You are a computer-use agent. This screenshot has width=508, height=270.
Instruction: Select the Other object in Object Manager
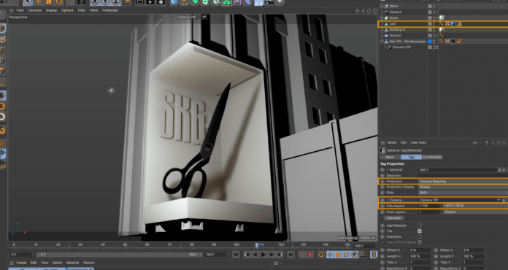pos(394,6)
